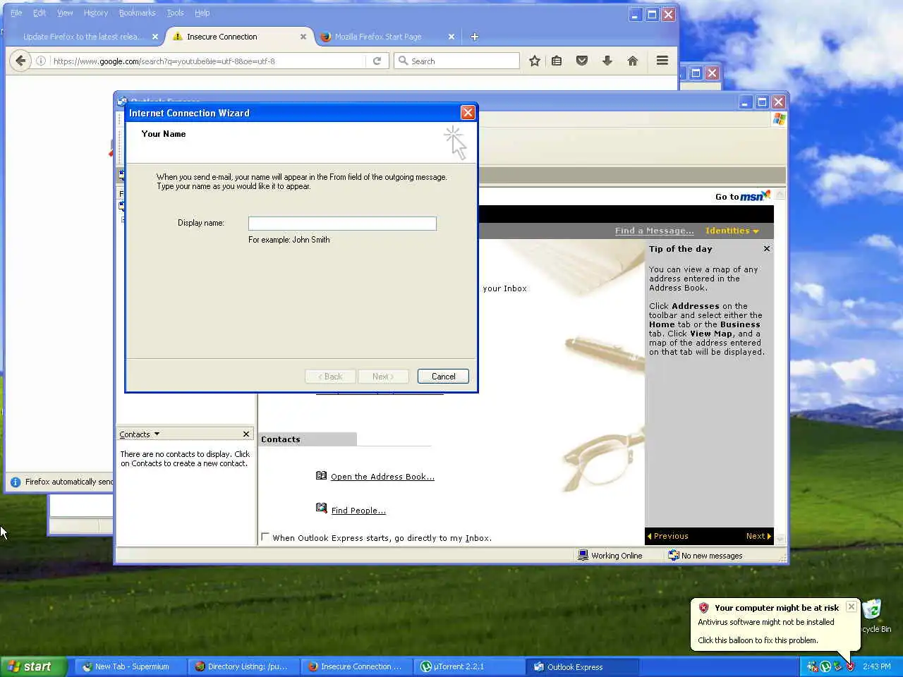
Task: Close the Tip of the day panel
Action: coord(767,249)
